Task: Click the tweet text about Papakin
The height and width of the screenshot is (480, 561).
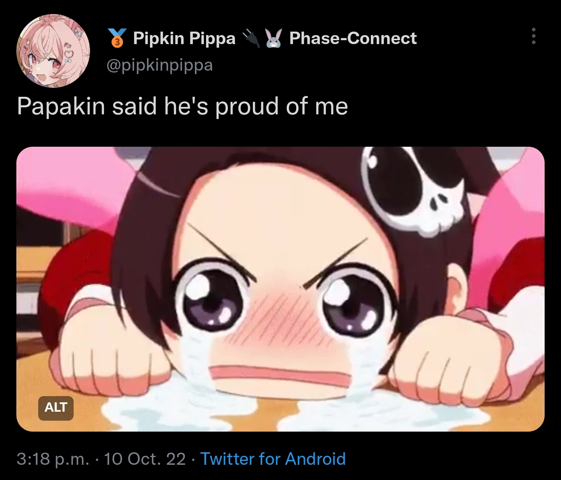Action: (x=182, y=106)
